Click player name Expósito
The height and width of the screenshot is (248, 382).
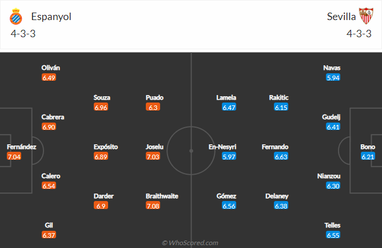coord(106,147)
